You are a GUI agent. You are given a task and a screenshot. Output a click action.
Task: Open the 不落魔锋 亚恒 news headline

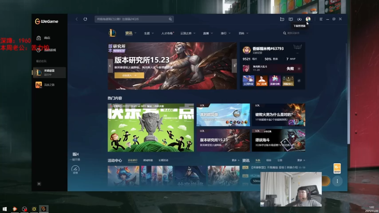pyautogui.click(x=274, y=168)
